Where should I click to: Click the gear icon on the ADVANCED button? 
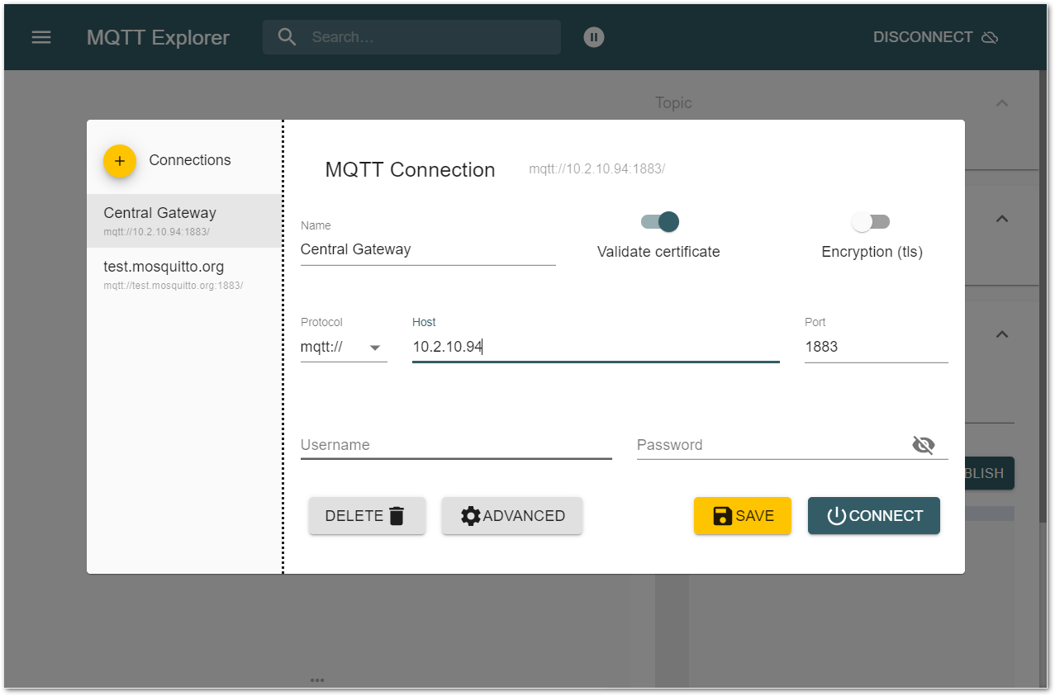(x=471, y=514)
